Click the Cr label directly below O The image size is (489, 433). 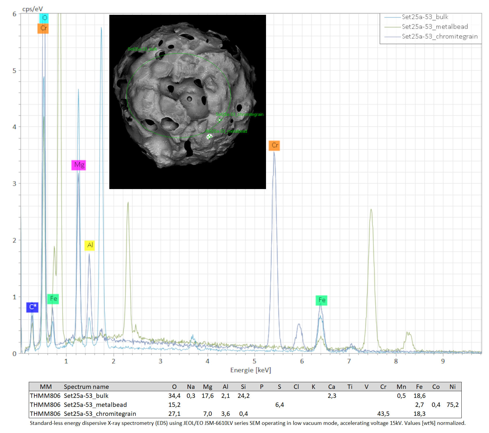coord(43,28)
